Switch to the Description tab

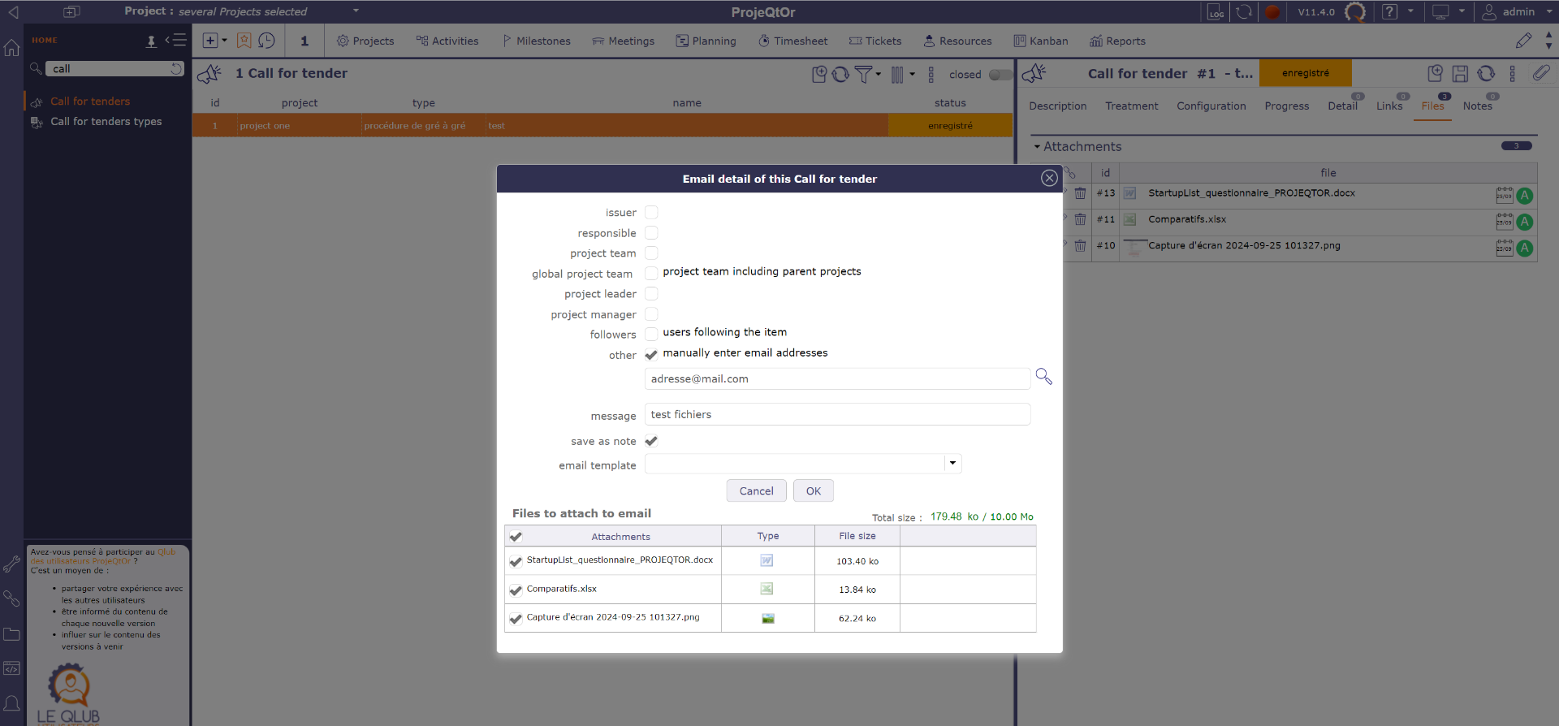tap(1057, 106)
